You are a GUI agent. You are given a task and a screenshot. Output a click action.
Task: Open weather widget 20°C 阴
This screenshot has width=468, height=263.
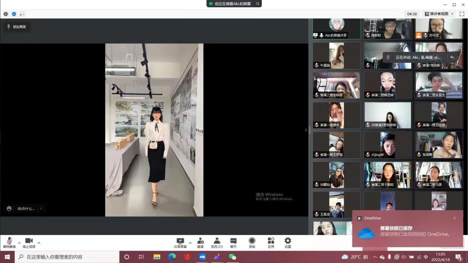(355, 257)
